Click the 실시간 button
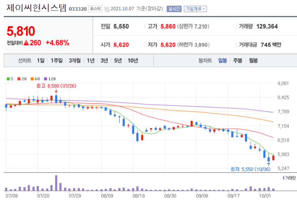 174,9
